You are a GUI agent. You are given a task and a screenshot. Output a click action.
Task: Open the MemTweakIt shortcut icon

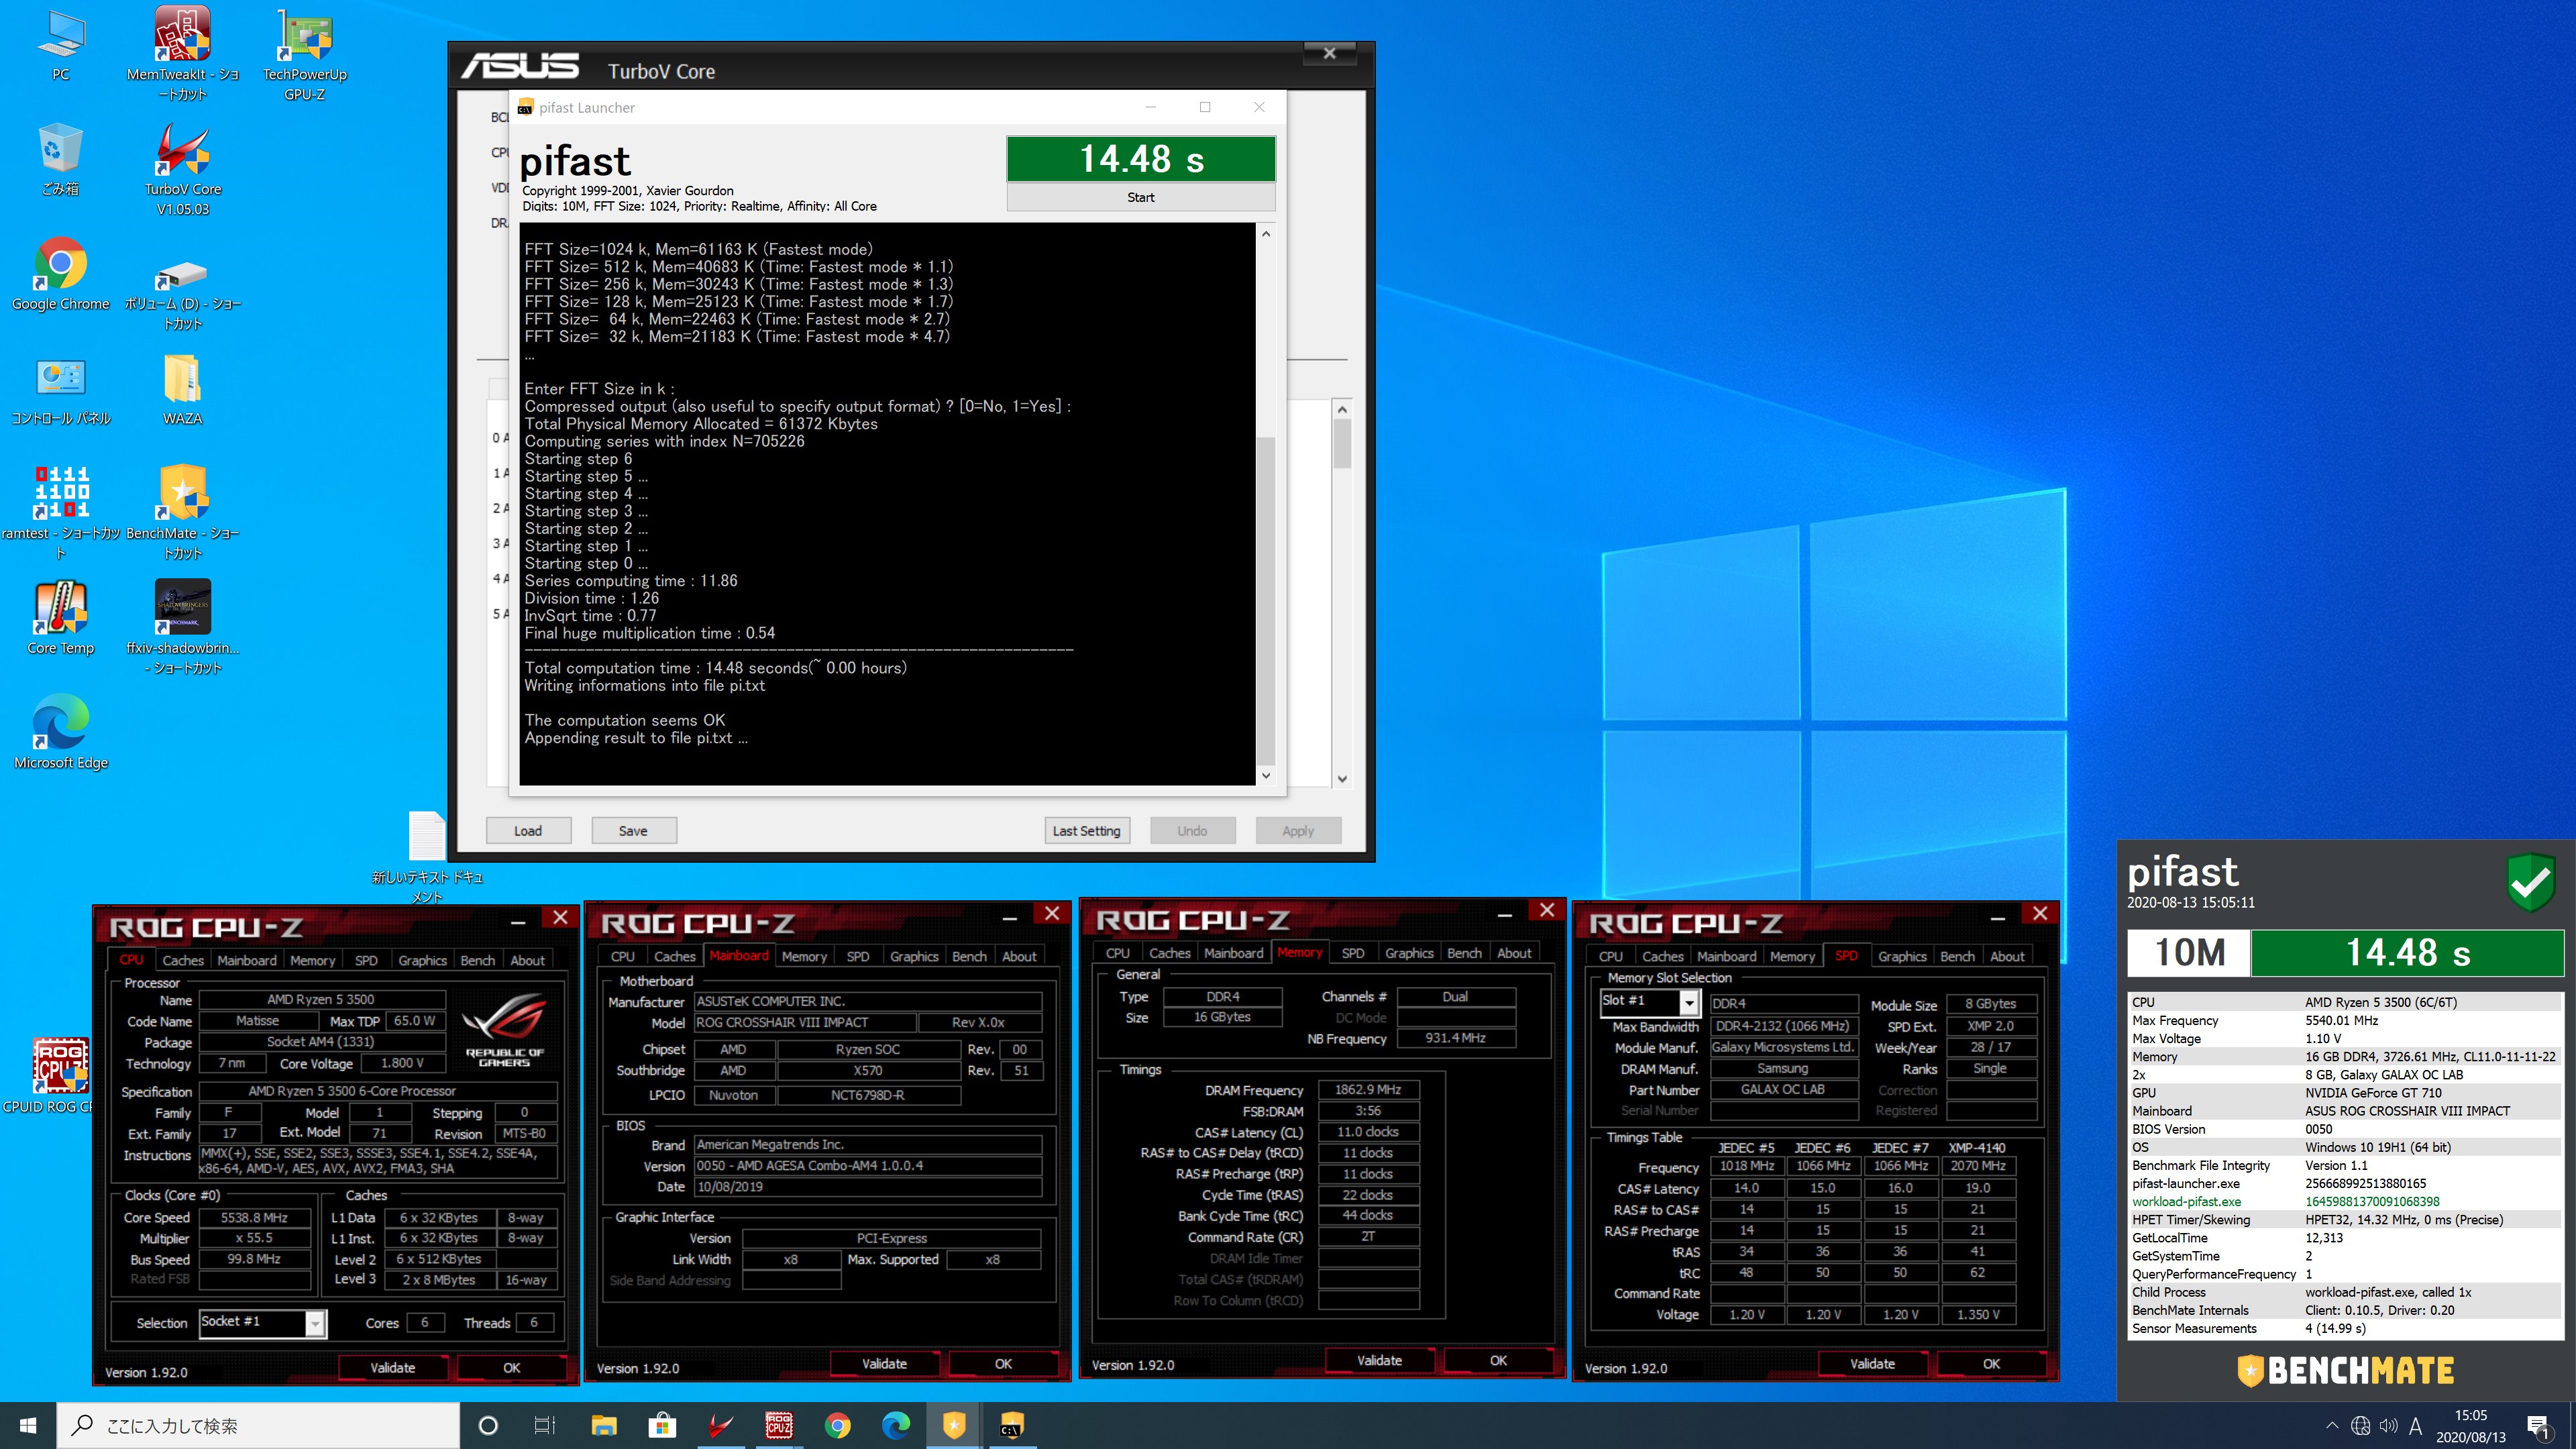point(183,52)
